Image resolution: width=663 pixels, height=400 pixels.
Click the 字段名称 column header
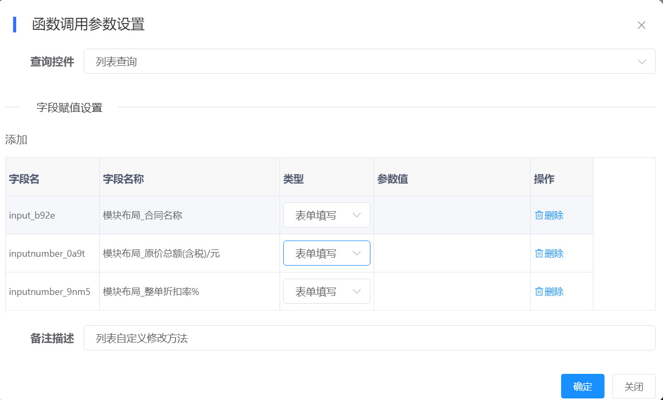tap(124, 179)
